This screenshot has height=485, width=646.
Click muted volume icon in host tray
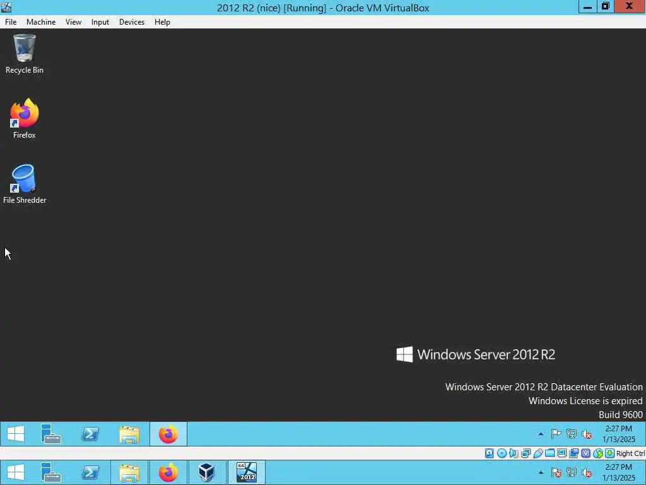point(587,472)
